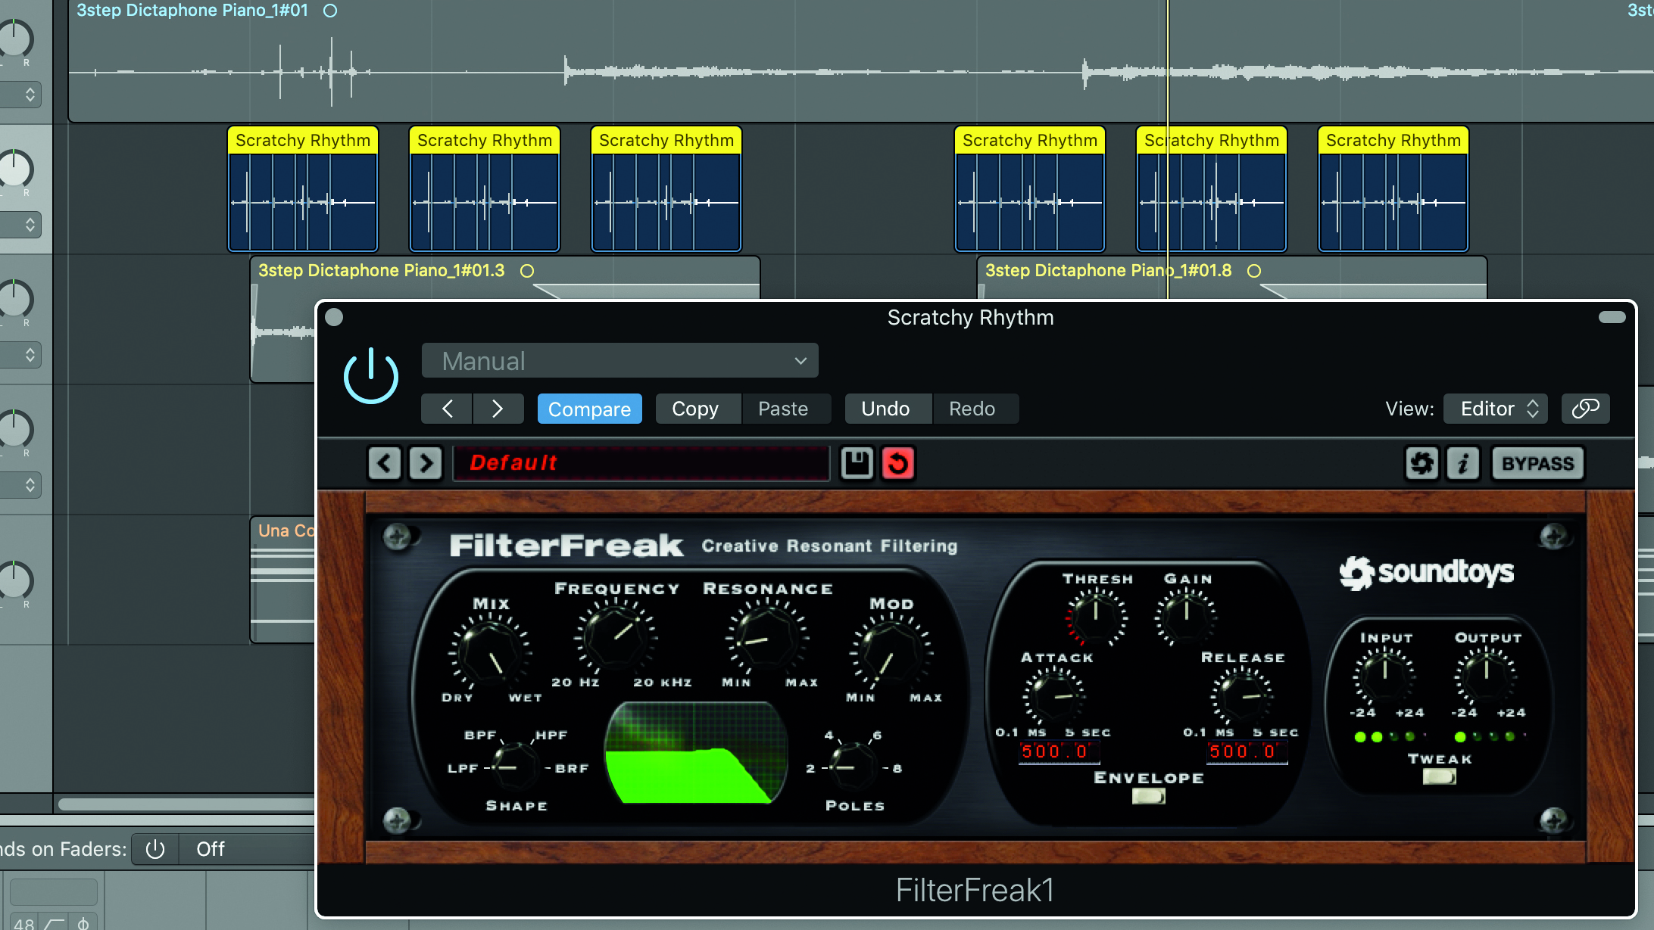Click the Mod knob

[x=891, y=653]
